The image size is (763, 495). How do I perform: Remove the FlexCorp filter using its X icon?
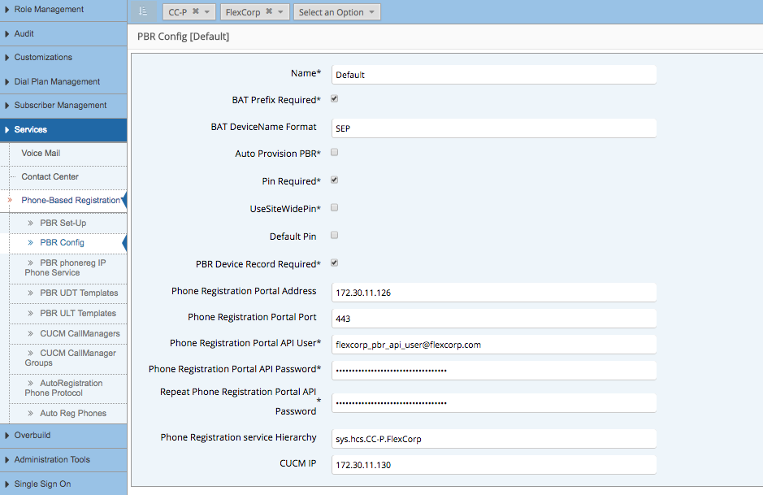tap(269, 11)
